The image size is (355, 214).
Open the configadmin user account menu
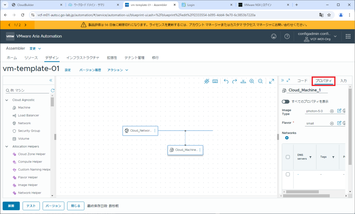point(317,36)
